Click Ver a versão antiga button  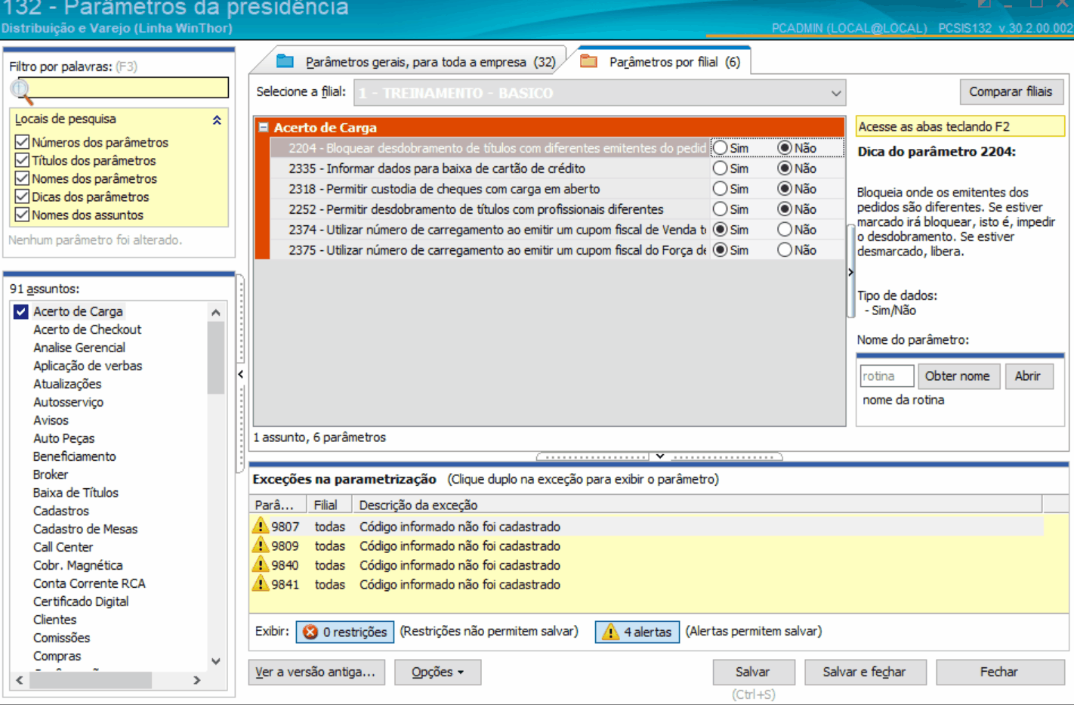click(316, 672)
